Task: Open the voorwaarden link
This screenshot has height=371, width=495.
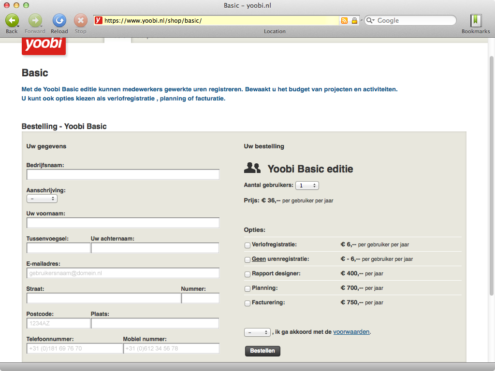Action: pos(351,332)
